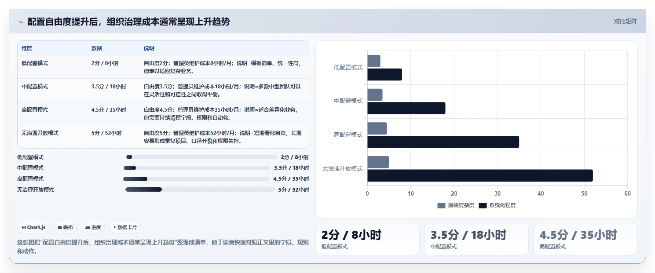655x273 pixels.
Task: Click the 中配置模式 table row label
Action: (35, 87)
